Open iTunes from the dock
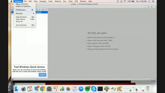165x93 pixels. coord(75,89)
